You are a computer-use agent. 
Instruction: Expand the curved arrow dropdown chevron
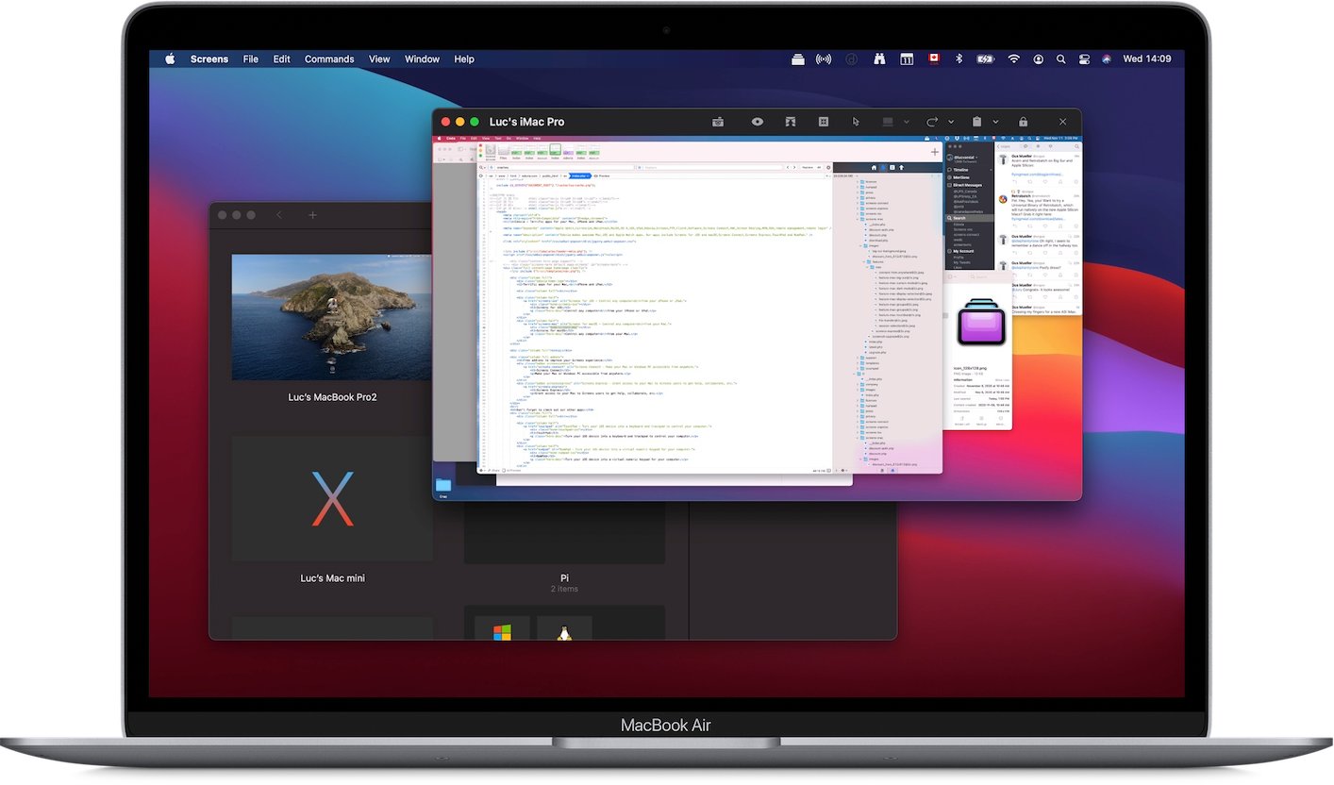coord(951,123)
